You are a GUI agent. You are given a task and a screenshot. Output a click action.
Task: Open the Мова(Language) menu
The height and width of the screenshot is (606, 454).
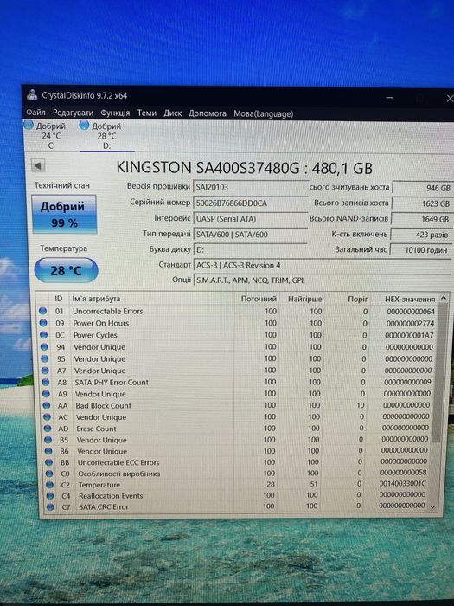tap(263, 113)
